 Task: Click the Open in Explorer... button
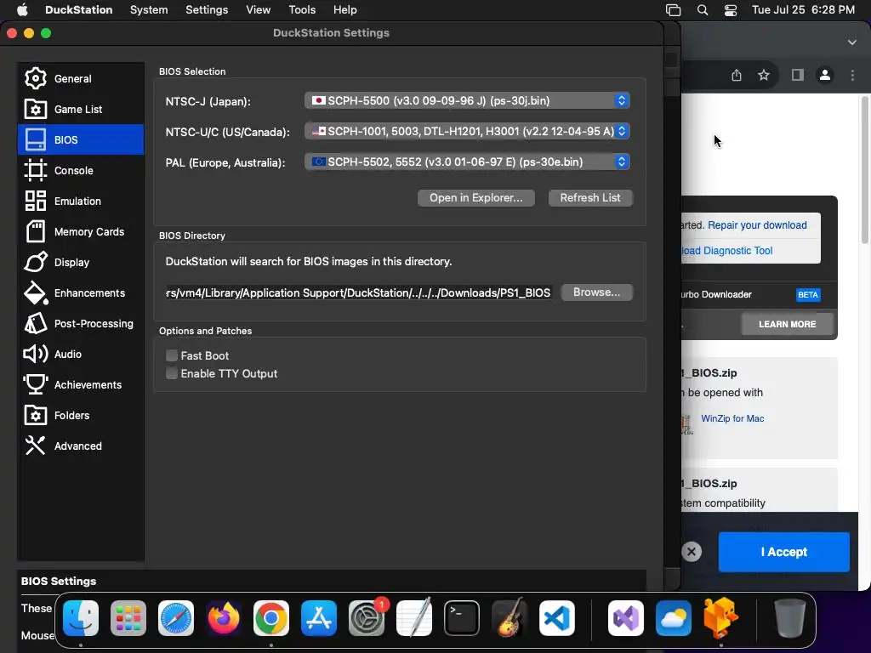coord(476,197)
